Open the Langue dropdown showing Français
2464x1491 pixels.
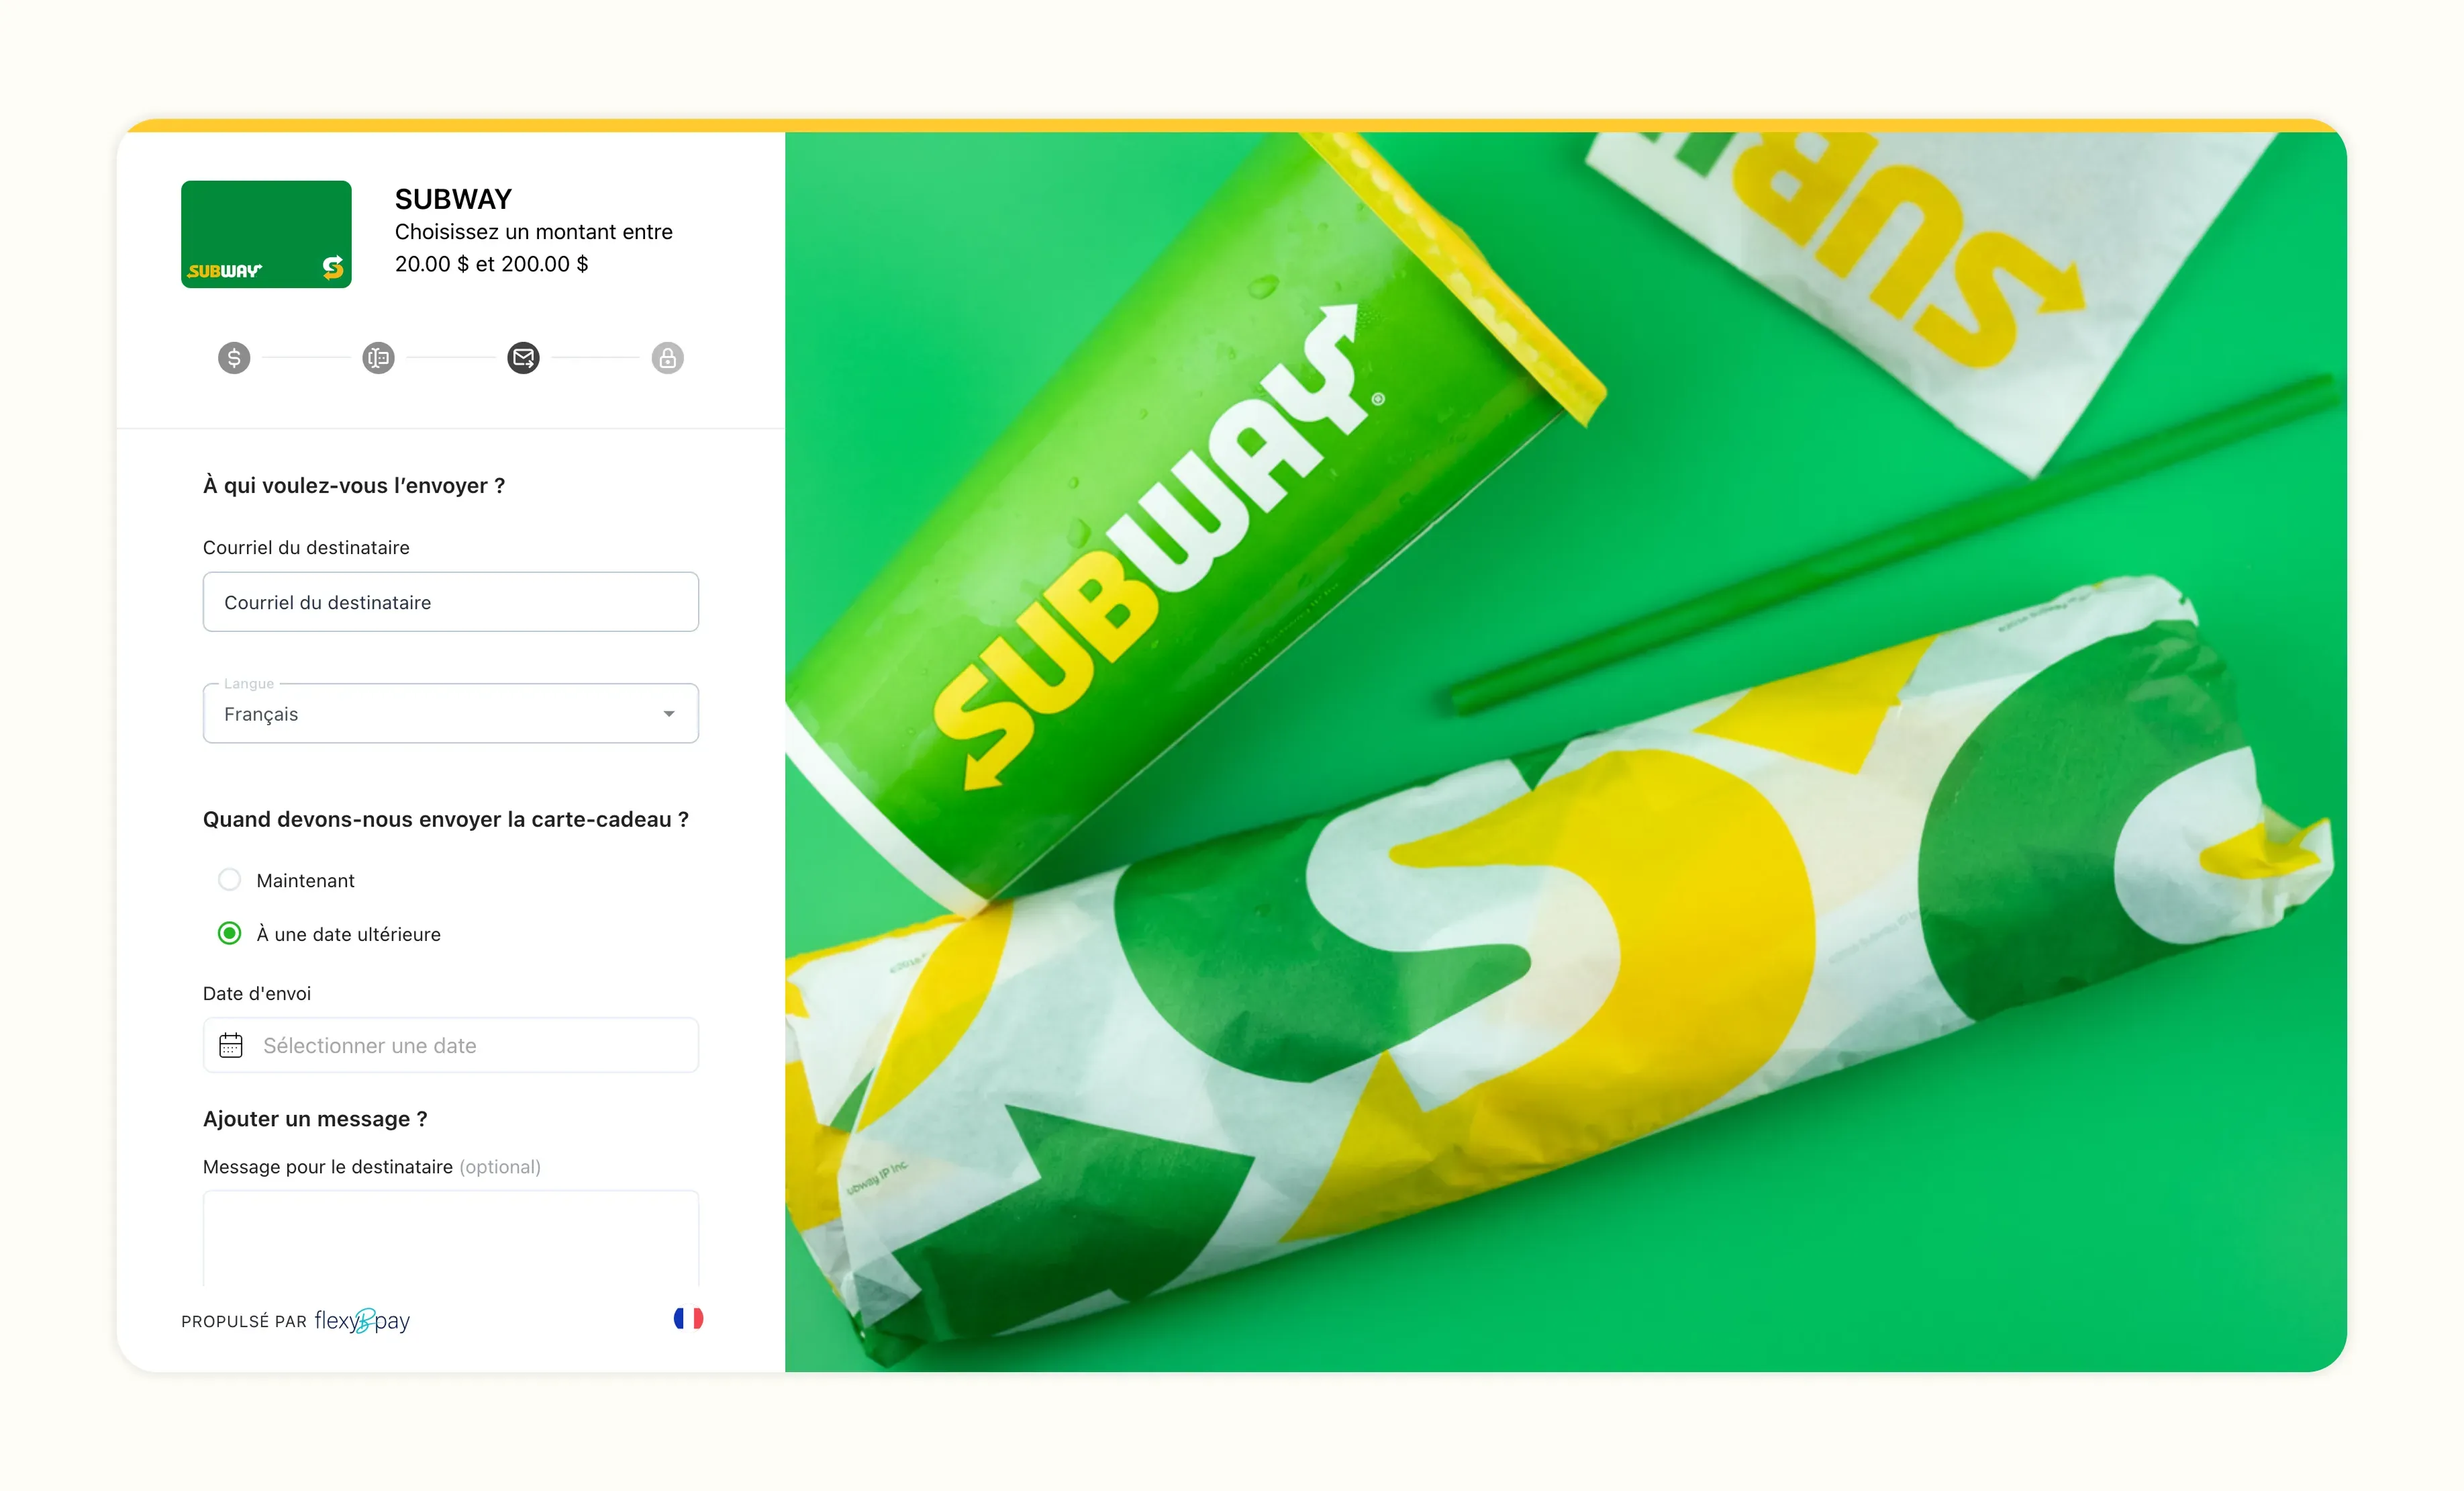(x=451, y=713)
